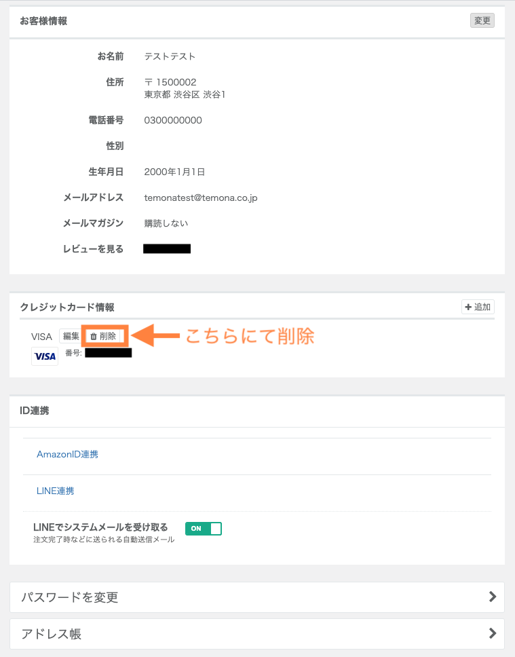Click the VISA card logo icon

click(x=45, y=356)
